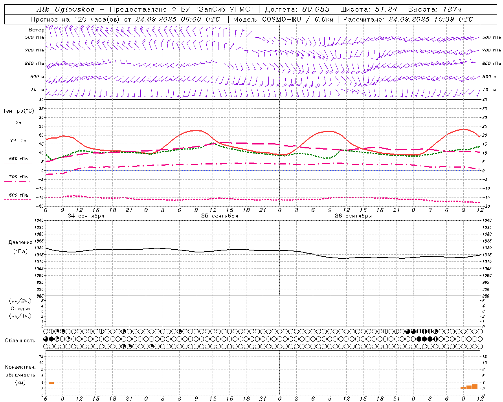Click the red solid 2м legend line
This screenshot has height=402, width=503.
(x=18, y=127)
